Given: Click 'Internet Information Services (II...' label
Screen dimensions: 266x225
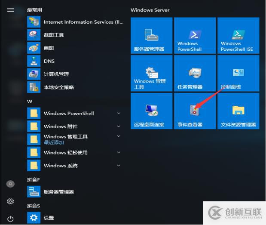Looking at the screenshot, I should pos(84,22).
